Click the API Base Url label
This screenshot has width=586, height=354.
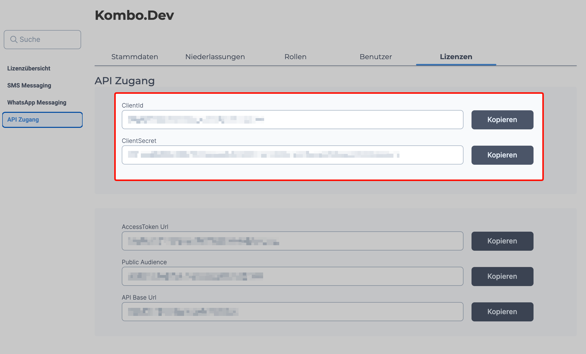[139, 297]
